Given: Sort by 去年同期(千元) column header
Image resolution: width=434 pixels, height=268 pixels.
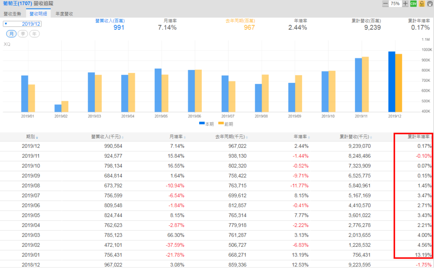Looking at the screenshot, I should 231,137.
